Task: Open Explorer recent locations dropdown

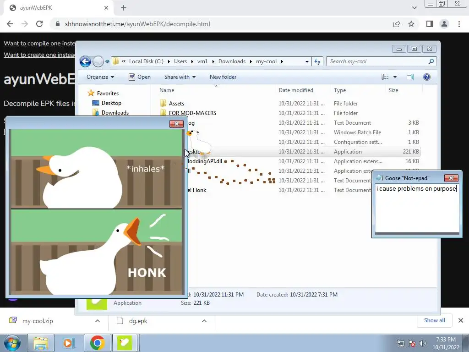Action: point(107,62)
